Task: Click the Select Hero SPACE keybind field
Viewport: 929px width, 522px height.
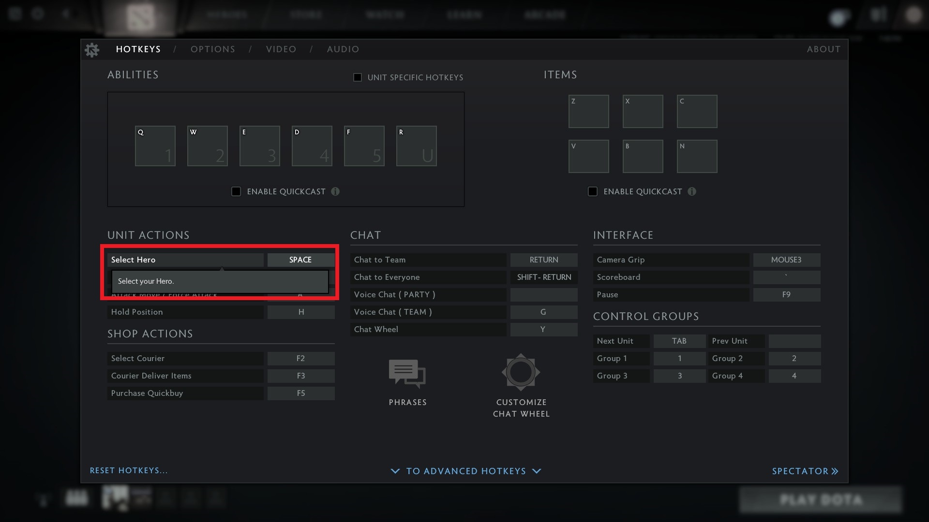Action: pos(300,260)
